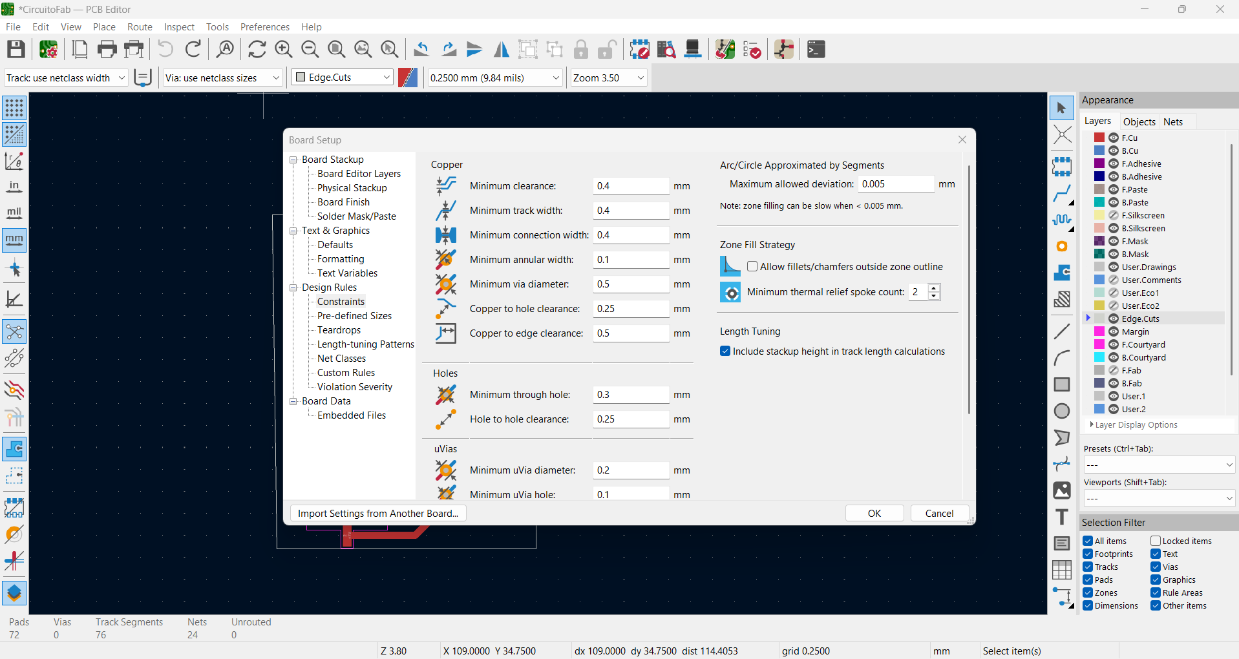The height and width of the screenshot is (659, 1239).
Task: Click the B.Cu layer color swatch
Action: point(1099,151)
